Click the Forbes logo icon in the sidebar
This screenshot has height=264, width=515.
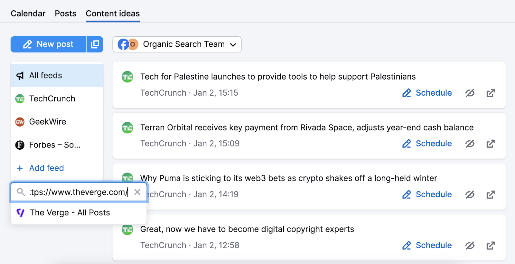20,145
